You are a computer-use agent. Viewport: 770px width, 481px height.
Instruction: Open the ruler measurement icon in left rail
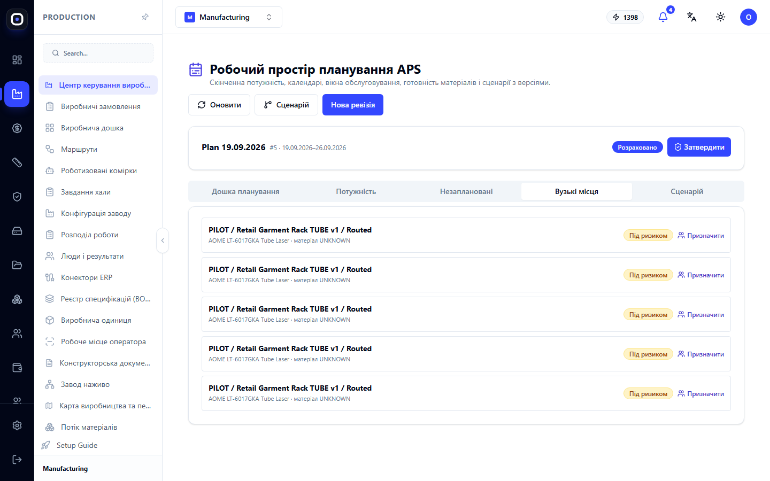click(17, 162)
